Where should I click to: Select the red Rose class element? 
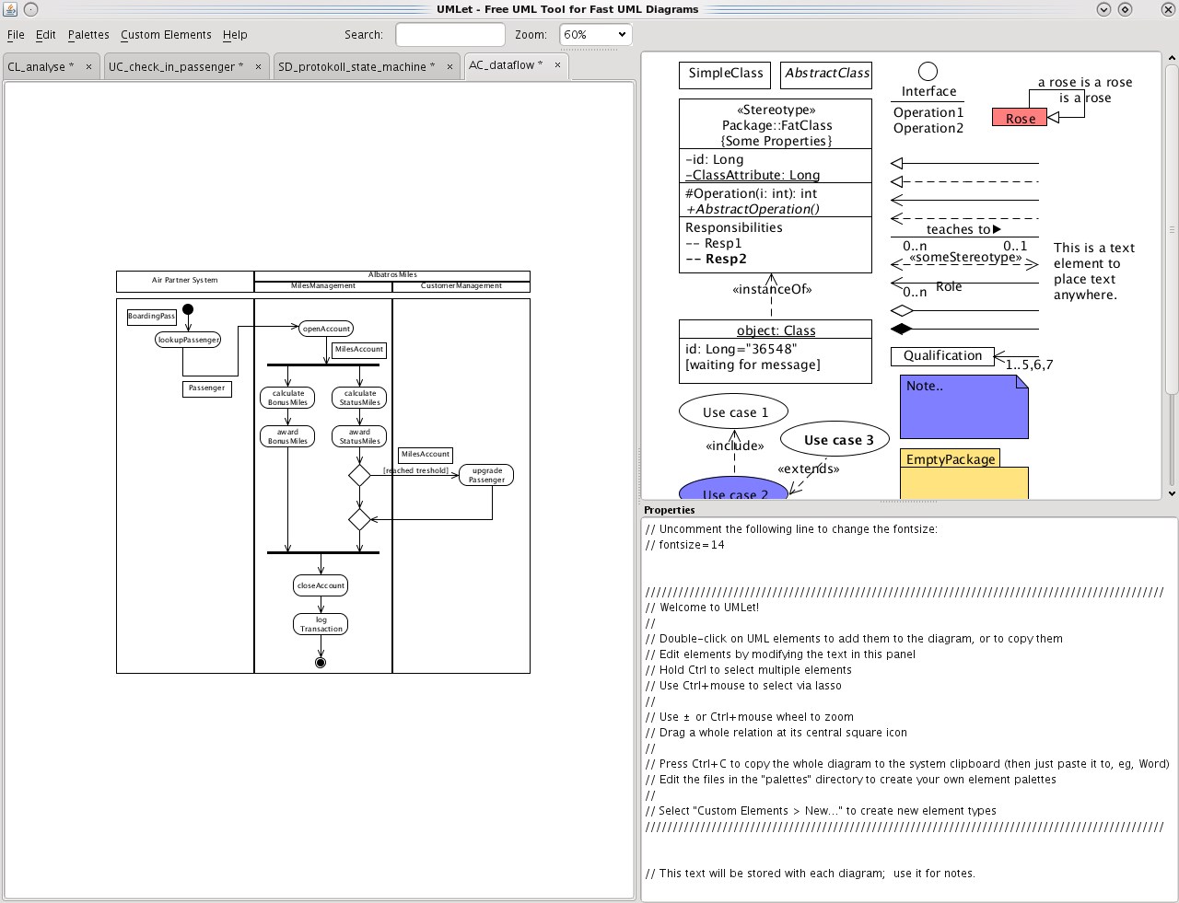pos(1019,118)
